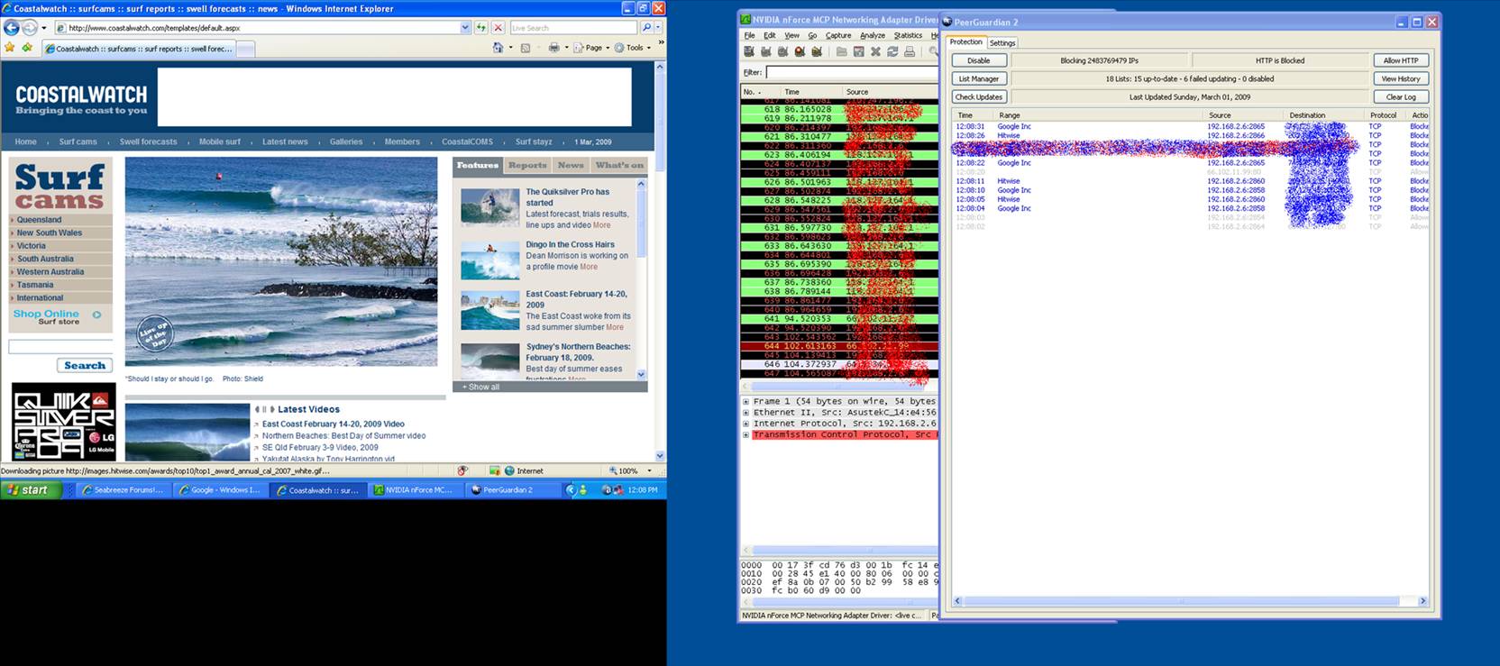Screen dimensions: 1500x666
Task: Open the Wireshark Capture menu
Action: pos(837,35)
